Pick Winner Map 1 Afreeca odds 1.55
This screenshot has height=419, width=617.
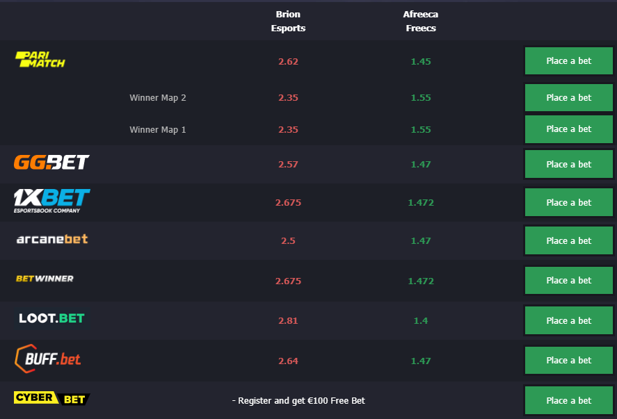click(x=421, y=129)
